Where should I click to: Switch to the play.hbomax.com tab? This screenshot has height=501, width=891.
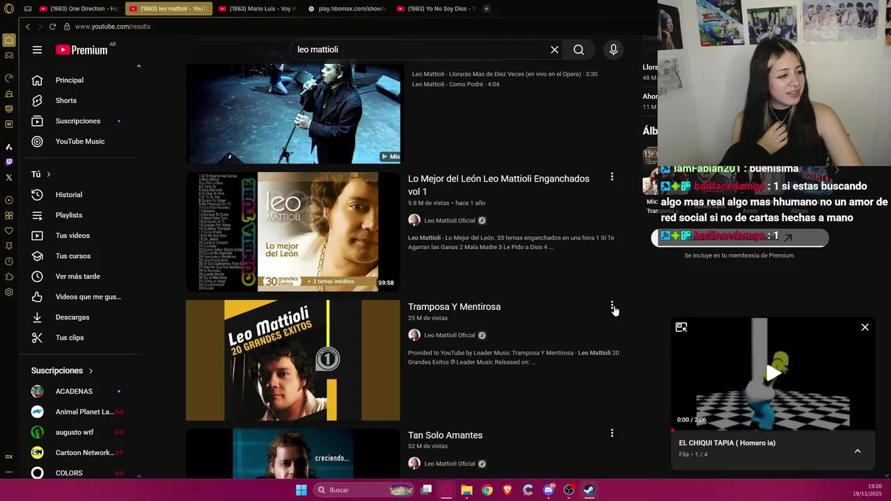coord(347,8)
